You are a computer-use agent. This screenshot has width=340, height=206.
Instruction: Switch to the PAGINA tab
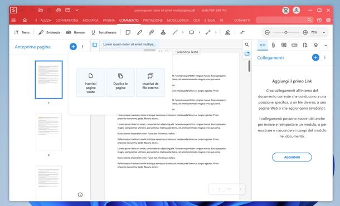(x=109, y=20)
